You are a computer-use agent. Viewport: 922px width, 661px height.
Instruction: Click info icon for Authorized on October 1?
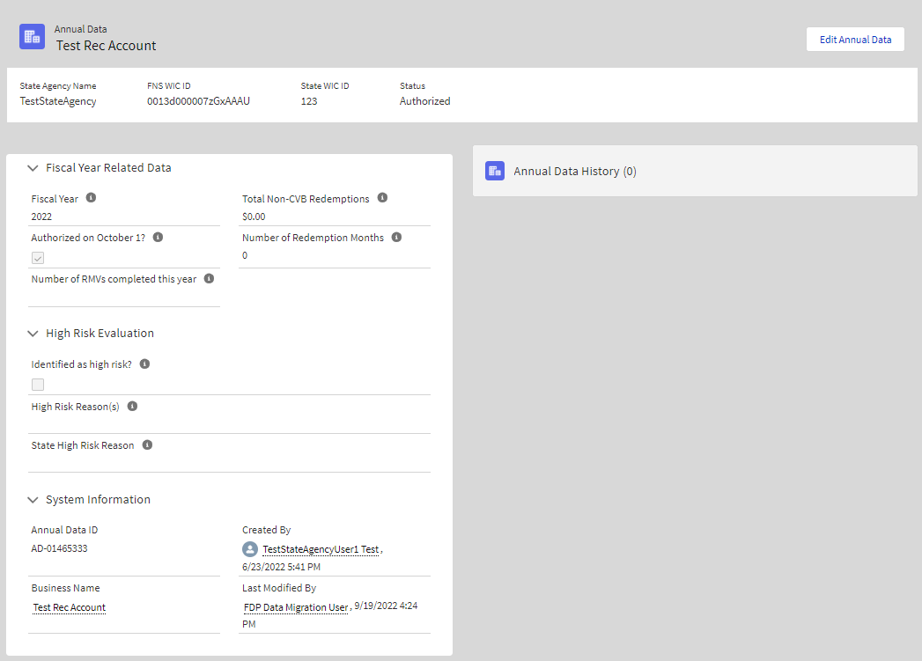coord(158,238)
